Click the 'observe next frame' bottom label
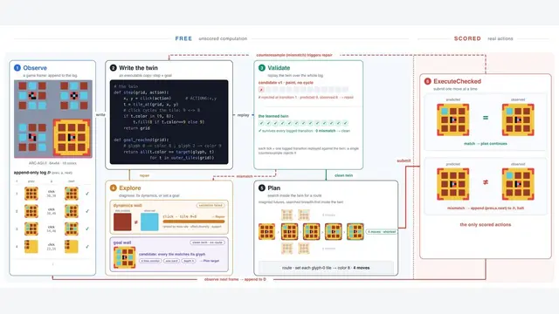This screenshot has height=314, width=559. [235, 279]
